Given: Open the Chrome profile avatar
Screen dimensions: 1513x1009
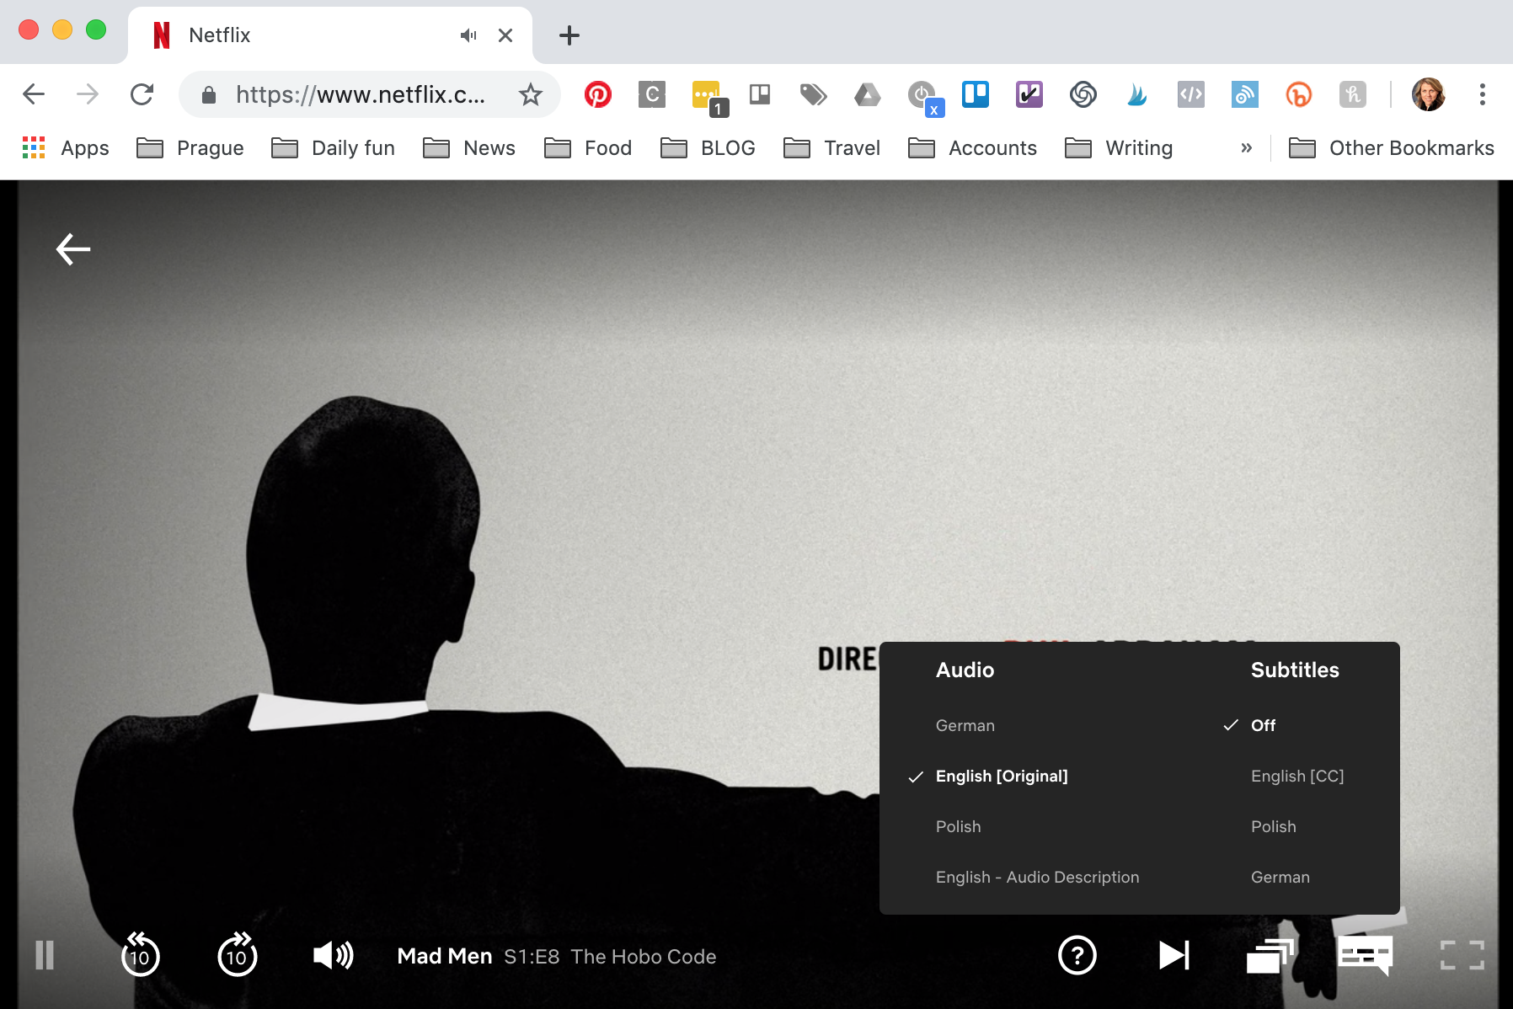Looking at the screenshot, I should pos(1428,94).
